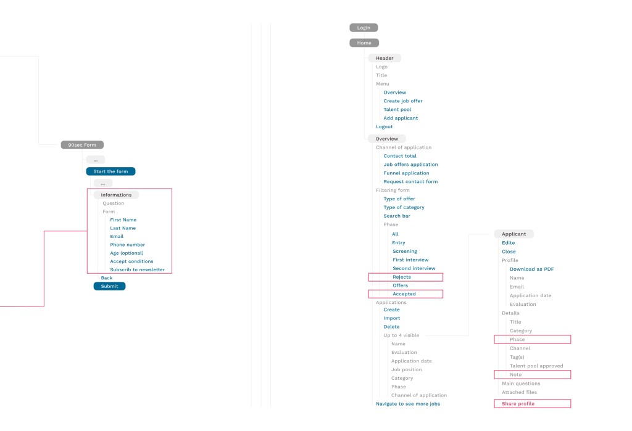Select the Accepted phase item

pyautogui.click(x=405, y=294)
